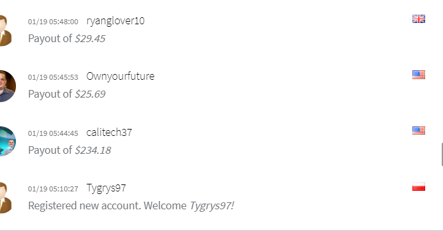The height and width of the screenshot is (231, 443).
Task: Click the Poland flag beside Tygrys97
Action: 419,186
